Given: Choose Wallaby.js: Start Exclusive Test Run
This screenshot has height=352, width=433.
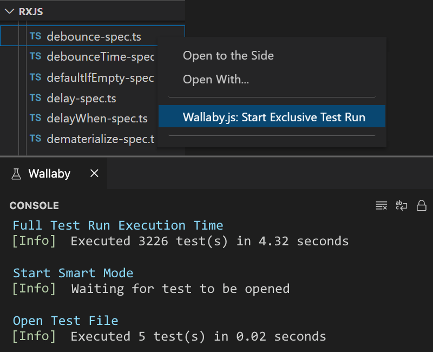Looking at the screenshot, I should (x=272, y=116).
